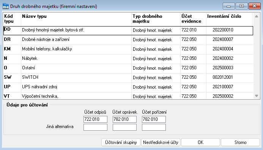Screen dimensions: 263x150
Task: Click empty Jiná alternativa field under Účet odpisů
Action: (95, 127)
